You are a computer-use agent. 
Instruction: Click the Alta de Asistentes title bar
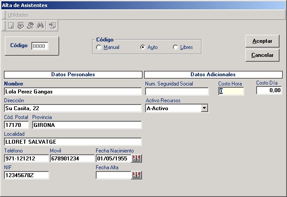(x=144, y=5)
